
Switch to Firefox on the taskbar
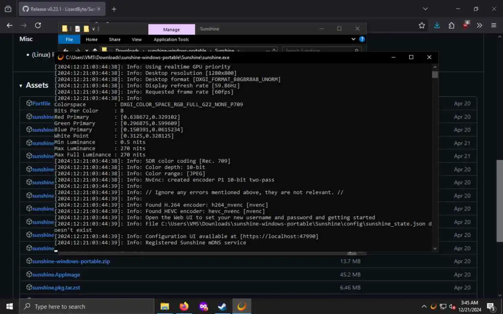184,307
